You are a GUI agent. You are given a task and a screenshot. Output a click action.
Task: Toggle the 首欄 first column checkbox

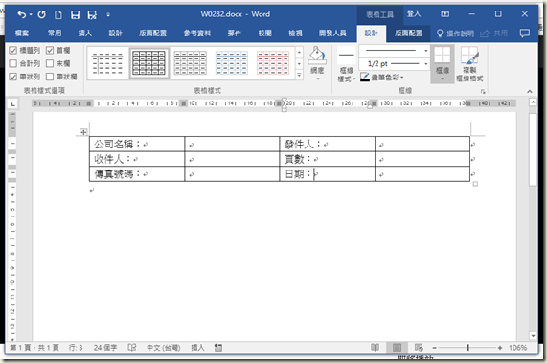[50, 51]
